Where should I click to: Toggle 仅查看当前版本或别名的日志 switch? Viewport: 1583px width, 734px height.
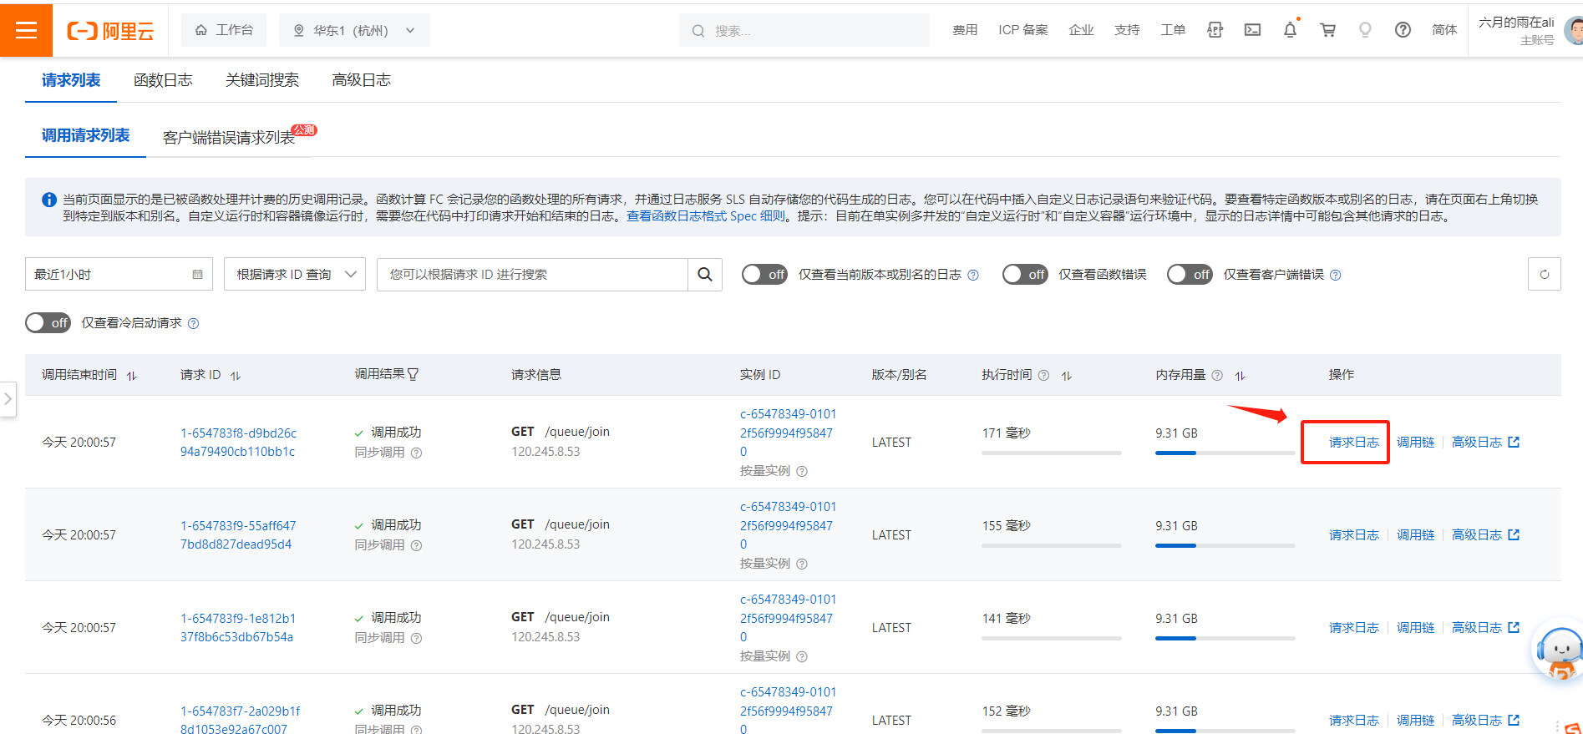(764, 275)
